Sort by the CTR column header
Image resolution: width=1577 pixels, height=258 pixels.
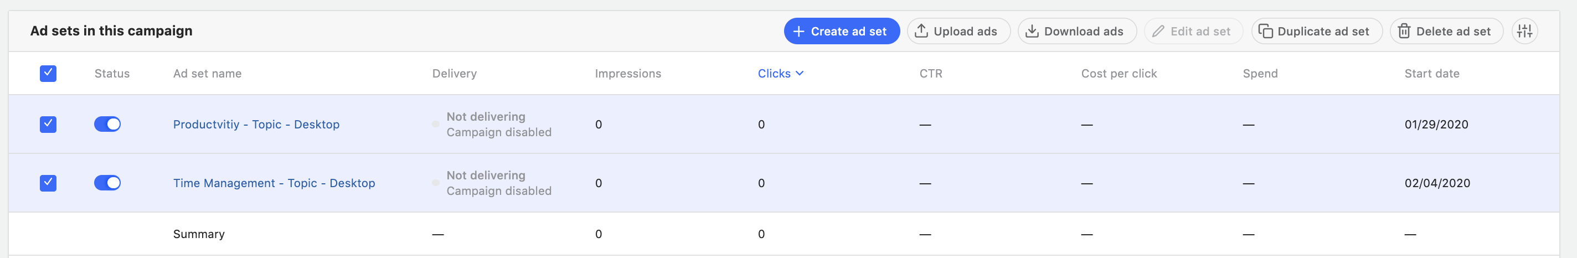point(930,74)
